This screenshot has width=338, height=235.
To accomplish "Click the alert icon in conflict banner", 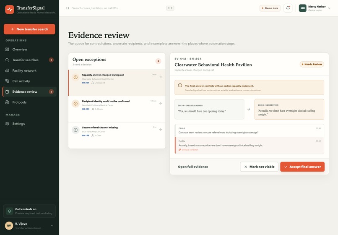I will click(180, 86).
